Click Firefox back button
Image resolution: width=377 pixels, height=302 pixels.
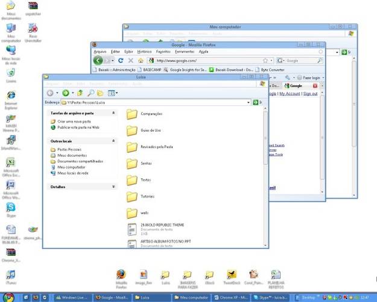tap(98, 60)
